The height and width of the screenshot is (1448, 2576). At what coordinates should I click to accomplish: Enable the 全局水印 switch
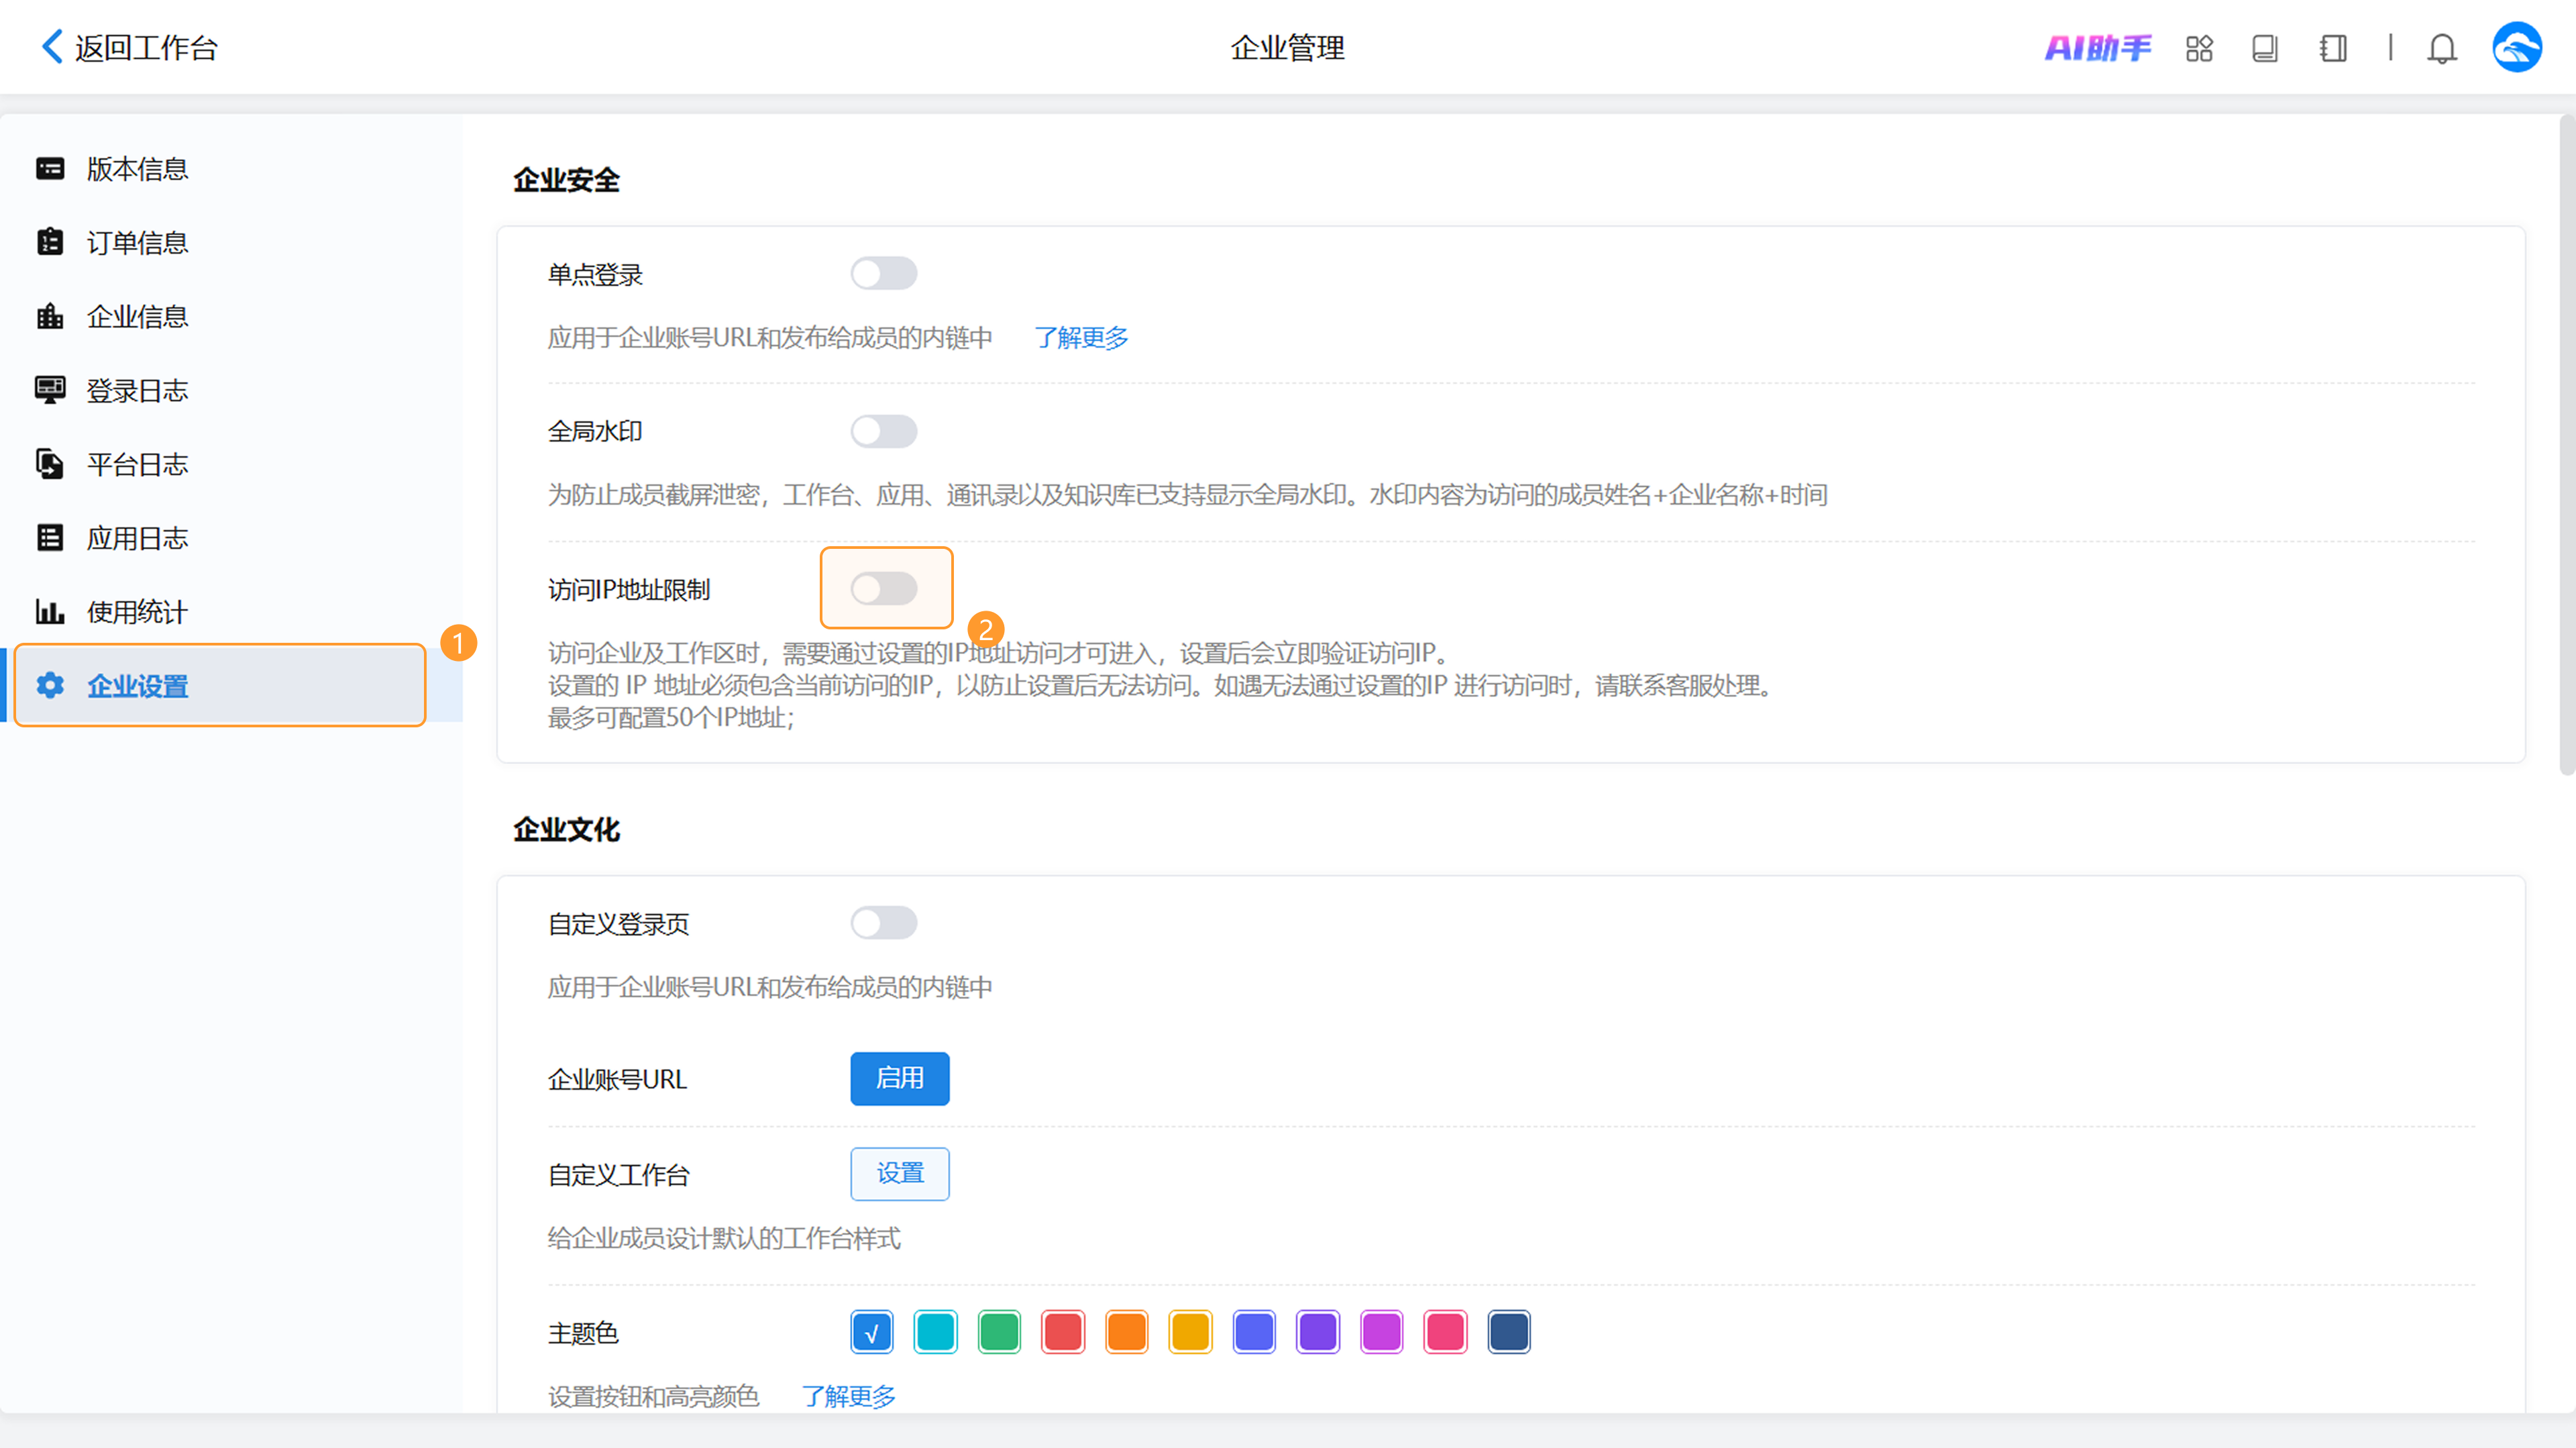[x=884, y=431]
